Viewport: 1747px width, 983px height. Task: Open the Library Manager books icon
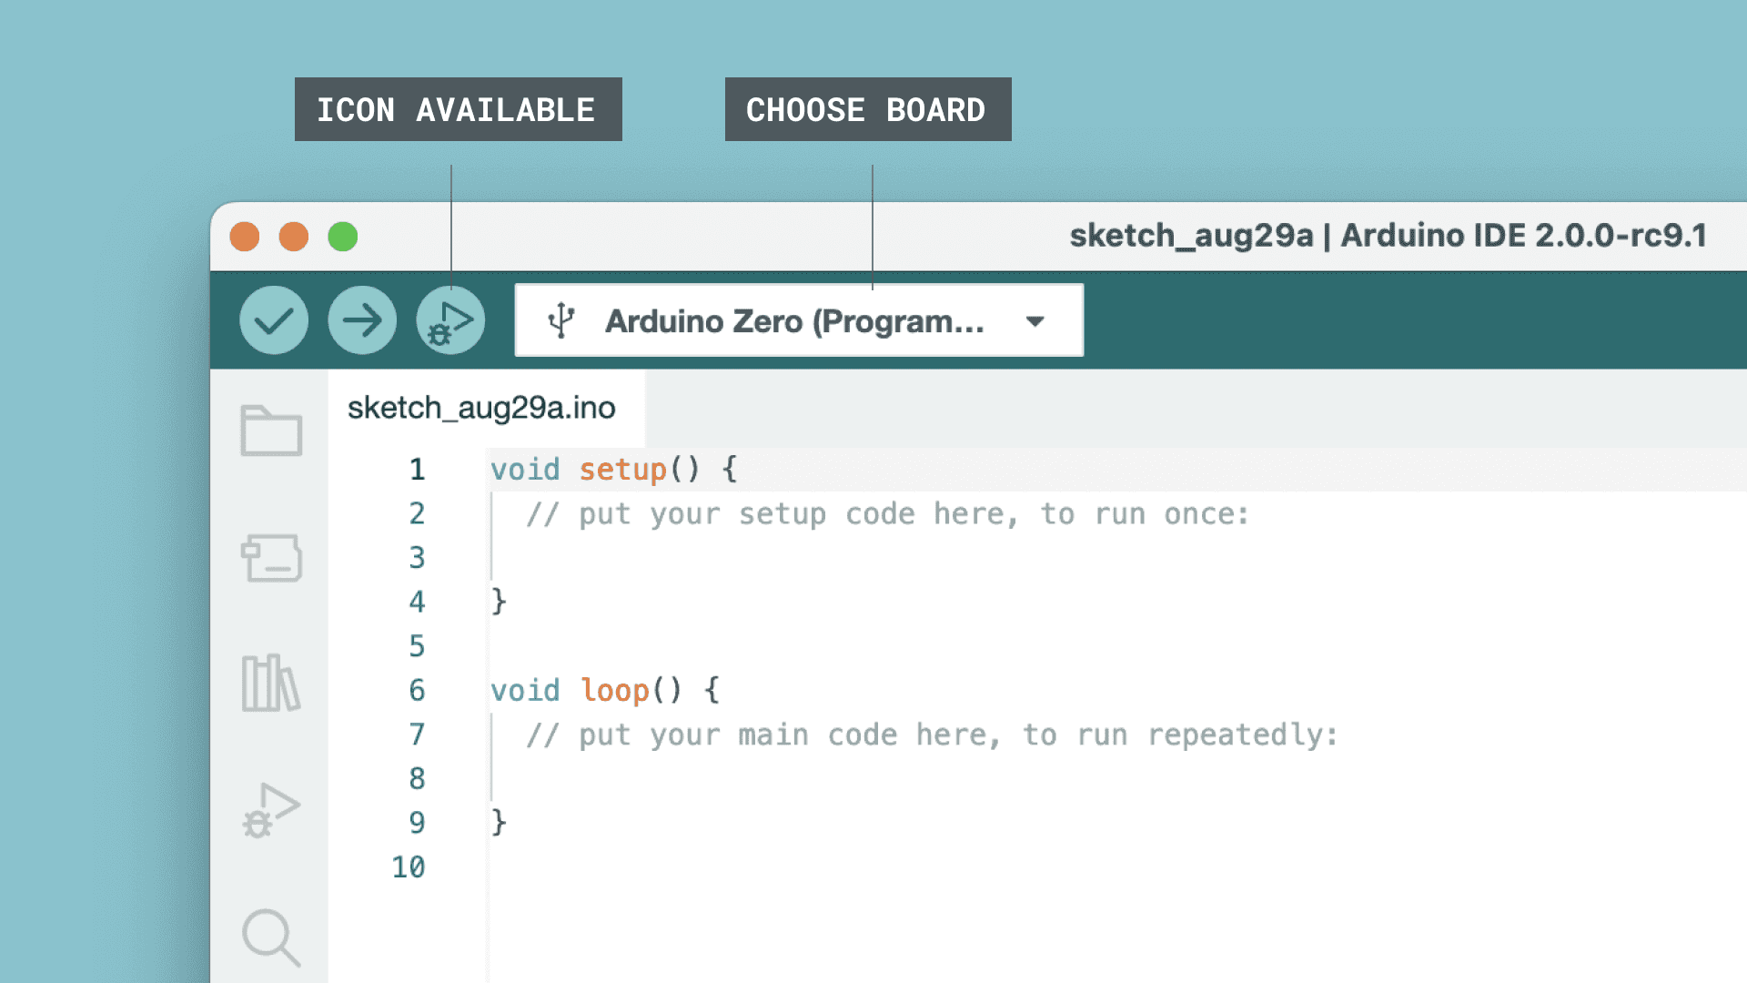271,683
